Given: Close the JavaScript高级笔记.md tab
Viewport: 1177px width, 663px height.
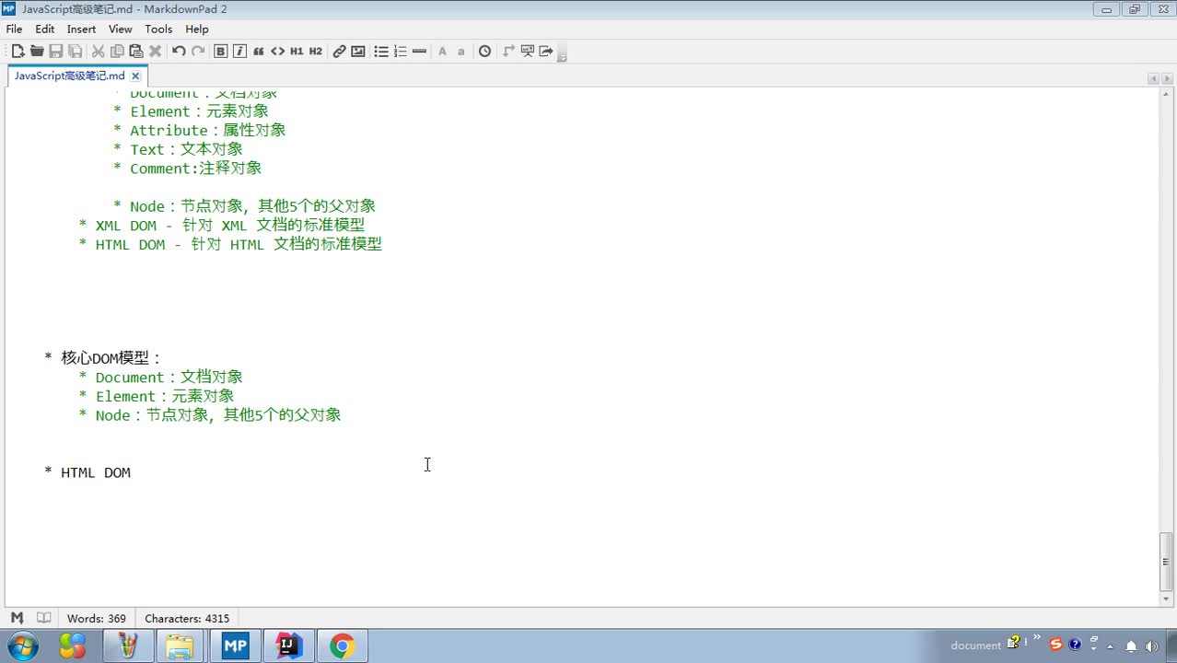Looking at the screenshot, I should click(x=135, y=76).
